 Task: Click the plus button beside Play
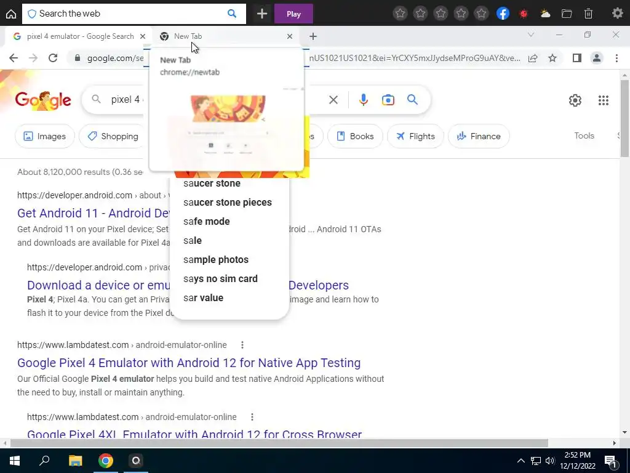pyautogui.click(x=262, y=14)
